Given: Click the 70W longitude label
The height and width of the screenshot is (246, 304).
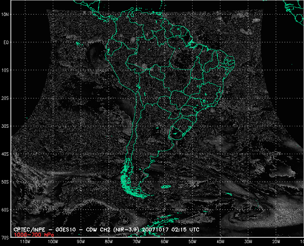Looking at the screenshot, I should click(137, 242).
